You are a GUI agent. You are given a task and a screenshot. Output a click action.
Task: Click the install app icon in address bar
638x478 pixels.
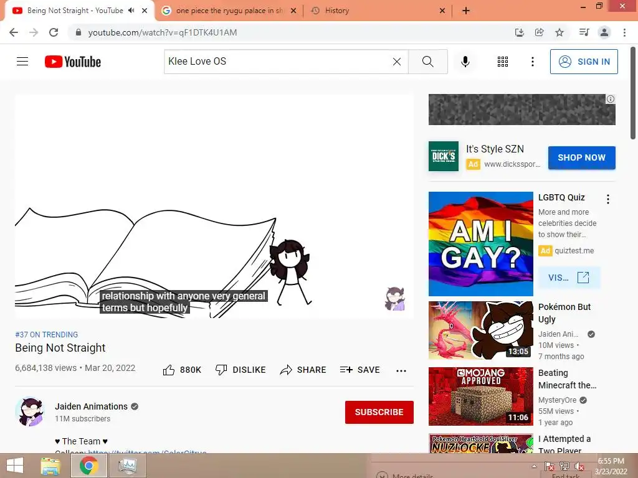click(519, 32)
